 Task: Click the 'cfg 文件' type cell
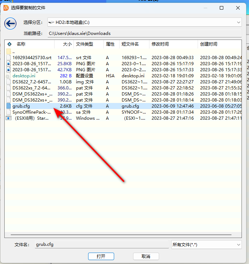tap(84, 106)
